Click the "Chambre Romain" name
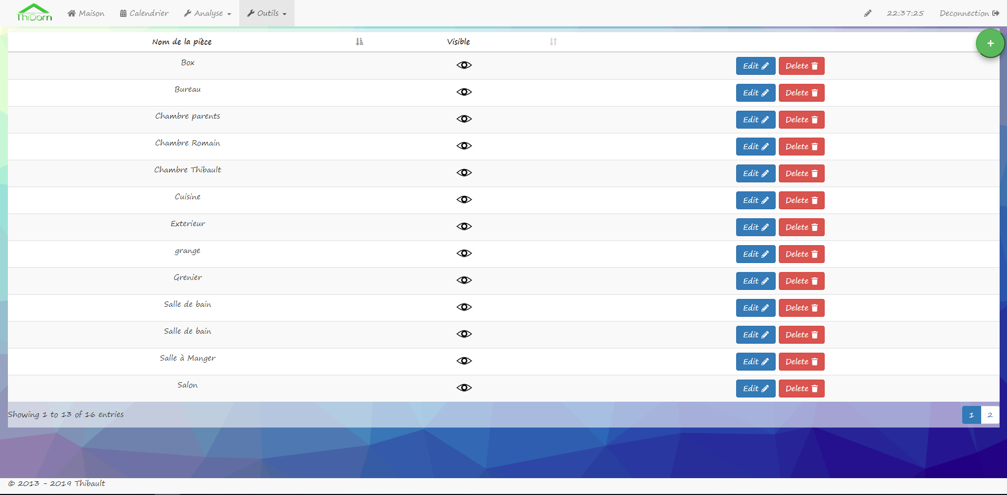 pyautogui.click(x=188, y=143)
